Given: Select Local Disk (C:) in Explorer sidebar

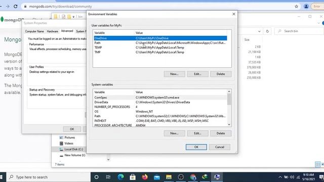Looking at the screenshot, I should [x=71, y=149].
